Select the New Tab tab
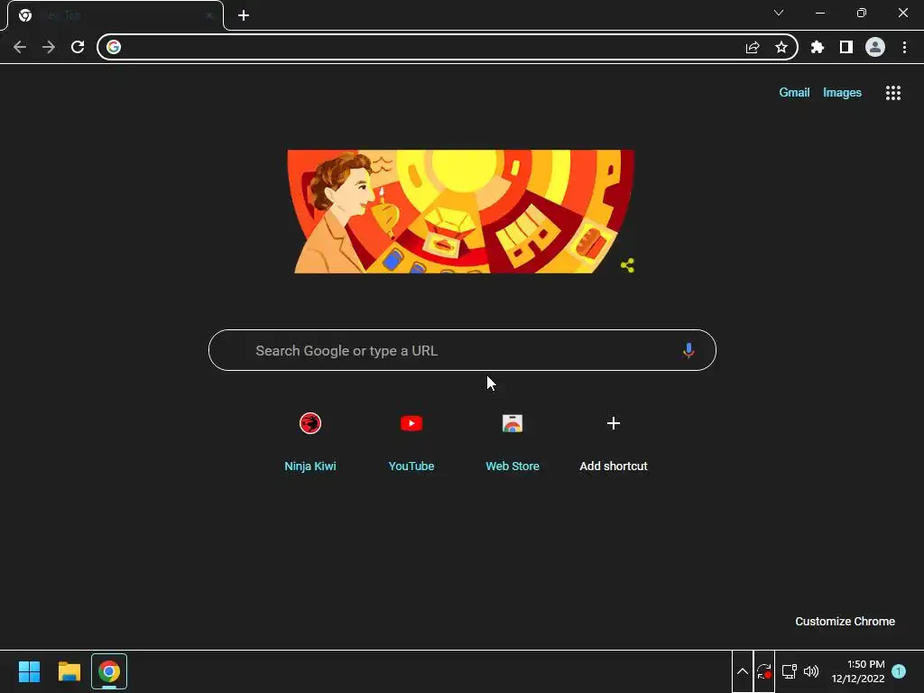The image size is (924, 693). click(115, 15)
